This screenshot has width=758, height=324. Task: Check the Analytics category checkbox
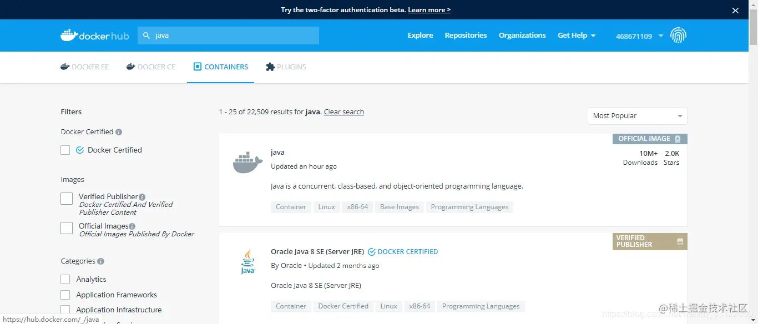coord(65,279)
